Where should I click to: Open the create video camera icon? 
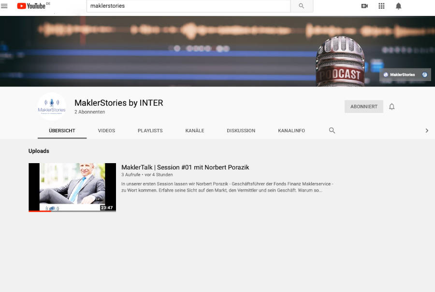364,6
